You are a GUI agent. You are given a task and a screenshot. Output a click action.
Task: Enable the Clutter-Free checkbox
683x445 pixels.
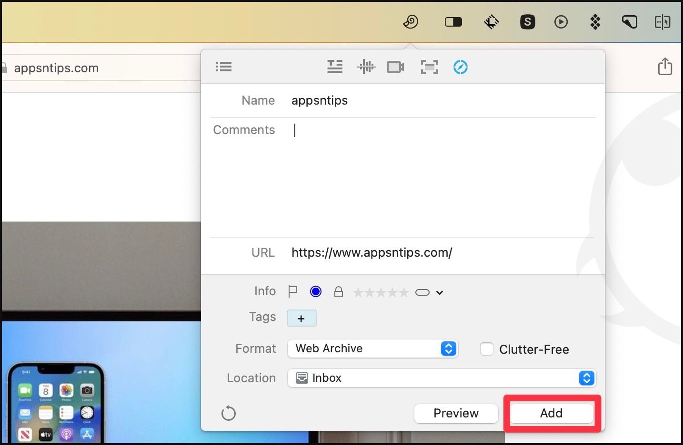click(486, 349)
